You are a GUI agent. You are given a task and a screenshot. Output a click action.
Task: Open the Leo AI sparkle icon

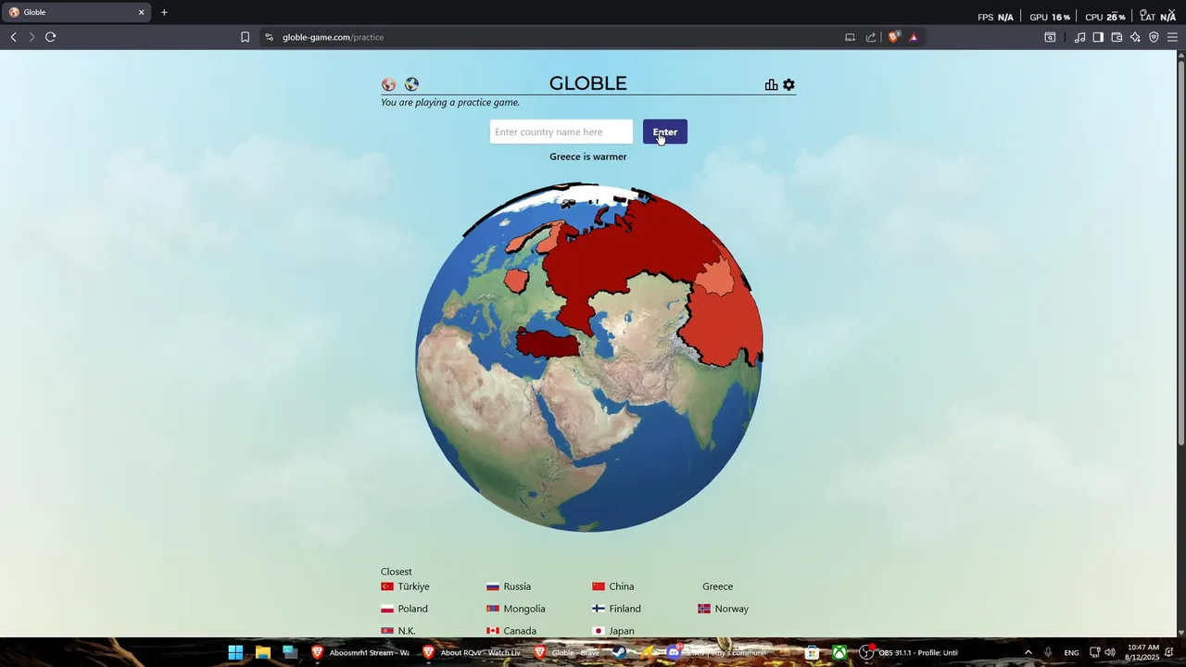click(1135, 37)
